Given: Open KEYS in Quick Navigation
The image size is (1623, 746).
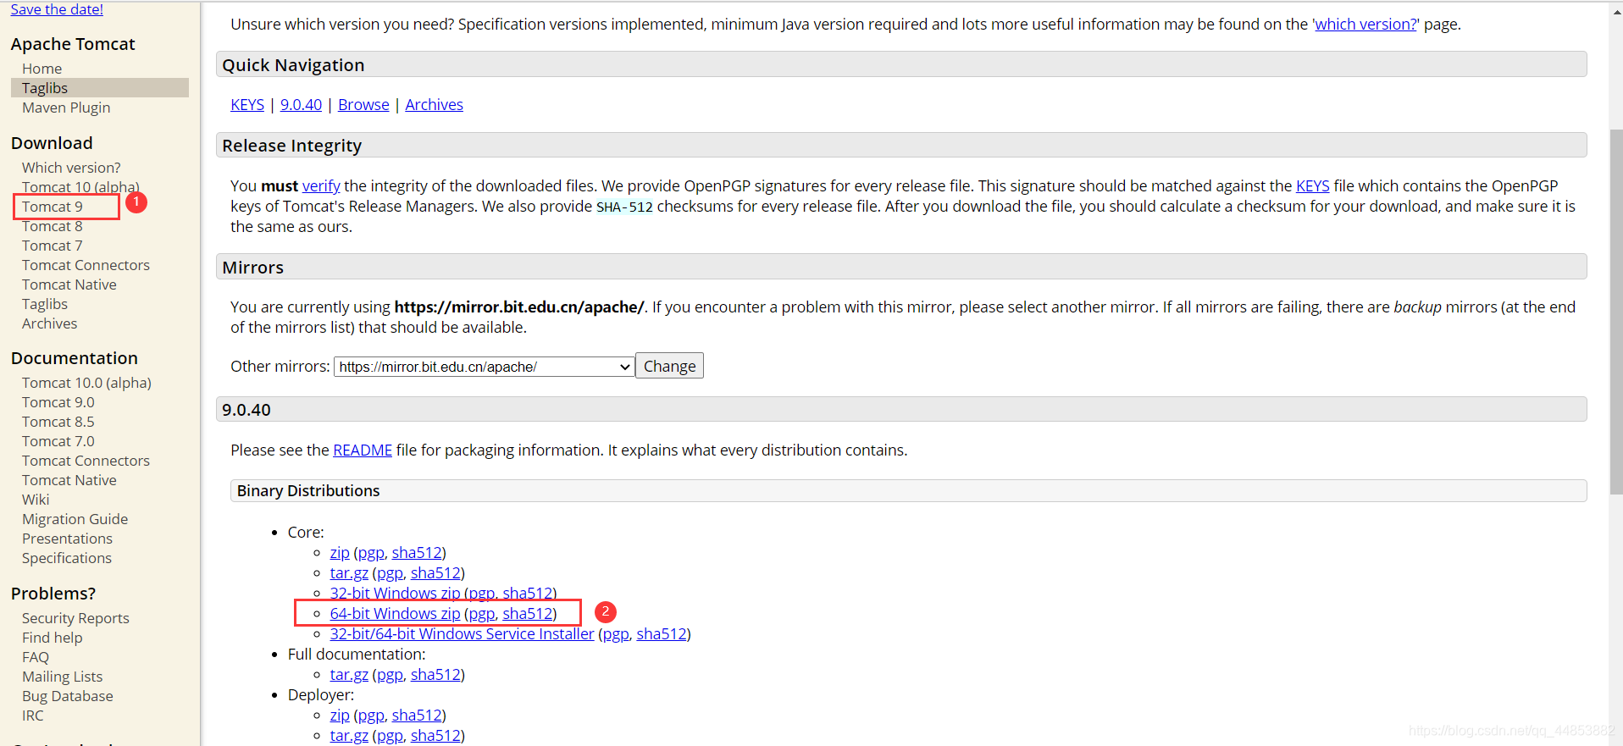Looking at the screenshot, I should pos(247,105).
